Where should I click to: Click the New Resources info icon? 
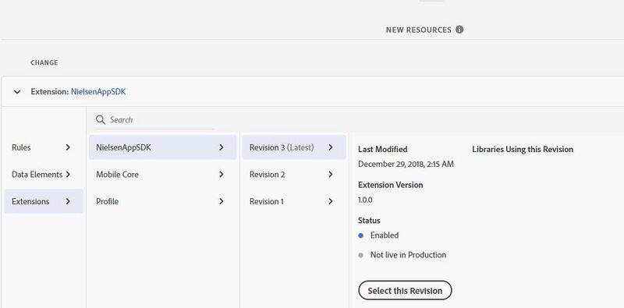click(x=459, y=30)
